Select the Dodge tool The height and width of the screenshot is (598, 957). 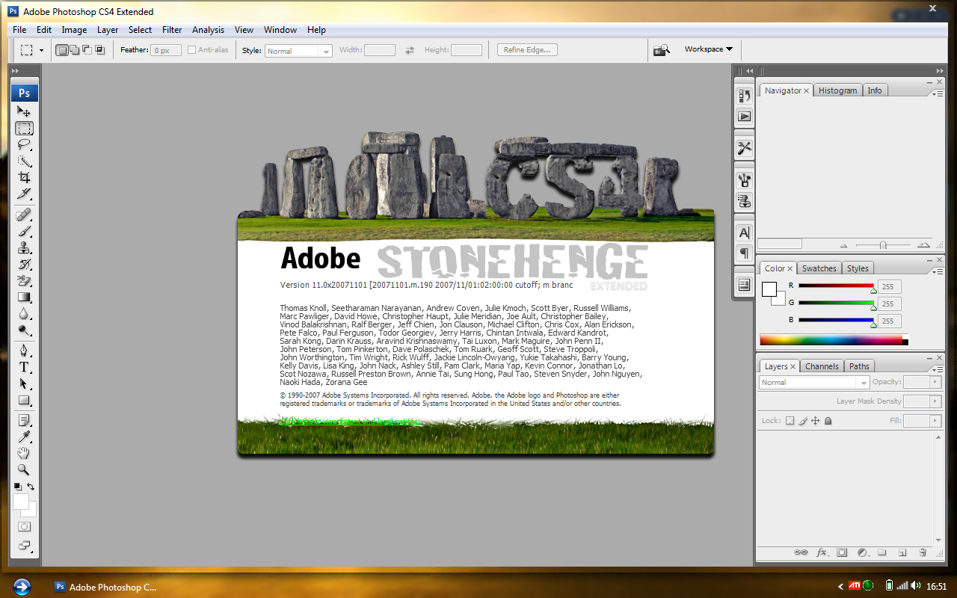pyautogui.click(x=25, y=330)
